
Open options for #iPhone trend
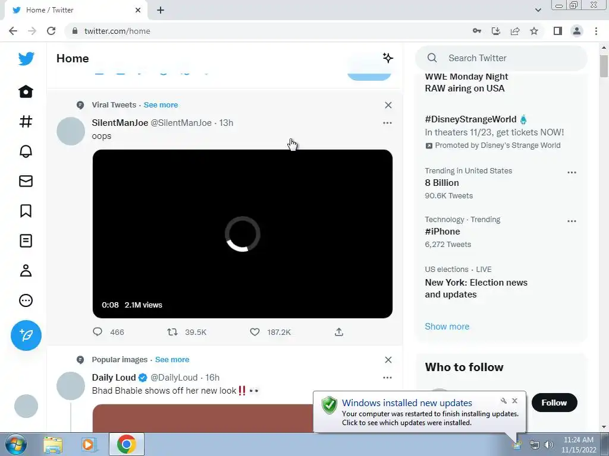(572, 221)
